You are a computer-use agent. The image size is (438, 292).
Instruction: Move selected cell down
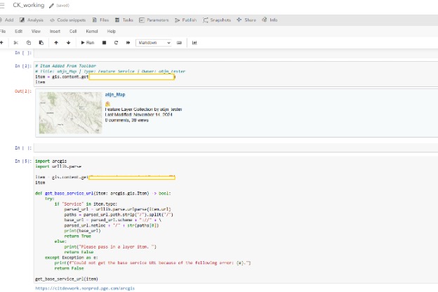tap(69, 43)
